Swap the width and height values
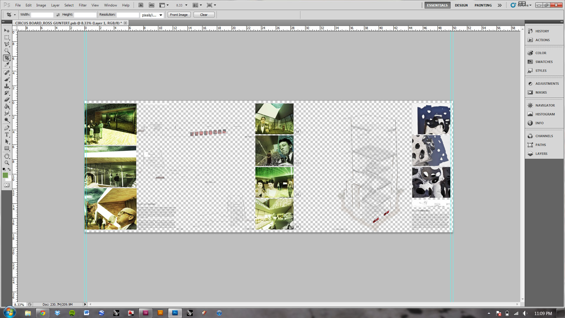 [x=58, y=15]
